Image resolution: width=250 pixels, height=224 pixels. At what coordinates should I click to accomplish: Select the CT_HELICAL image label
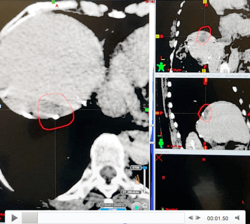pos(131,192)
